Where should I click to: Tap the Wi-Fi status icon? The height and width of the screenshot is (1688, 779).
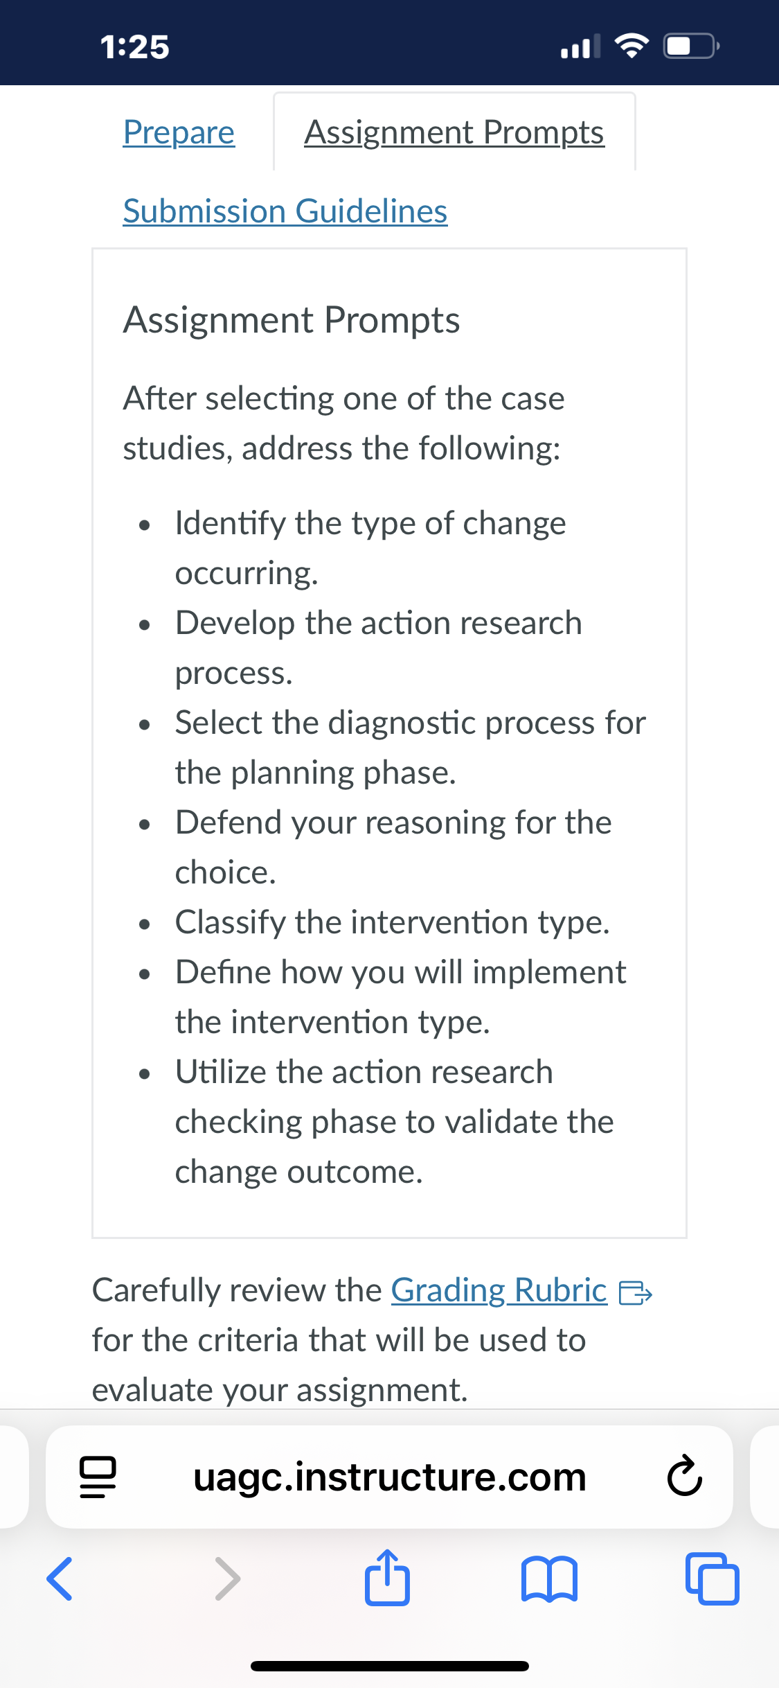pos(632,46)
